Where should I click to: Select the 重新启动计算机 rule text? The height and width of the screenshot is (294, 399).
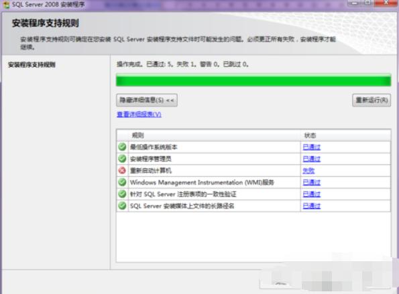pos(151,171)
